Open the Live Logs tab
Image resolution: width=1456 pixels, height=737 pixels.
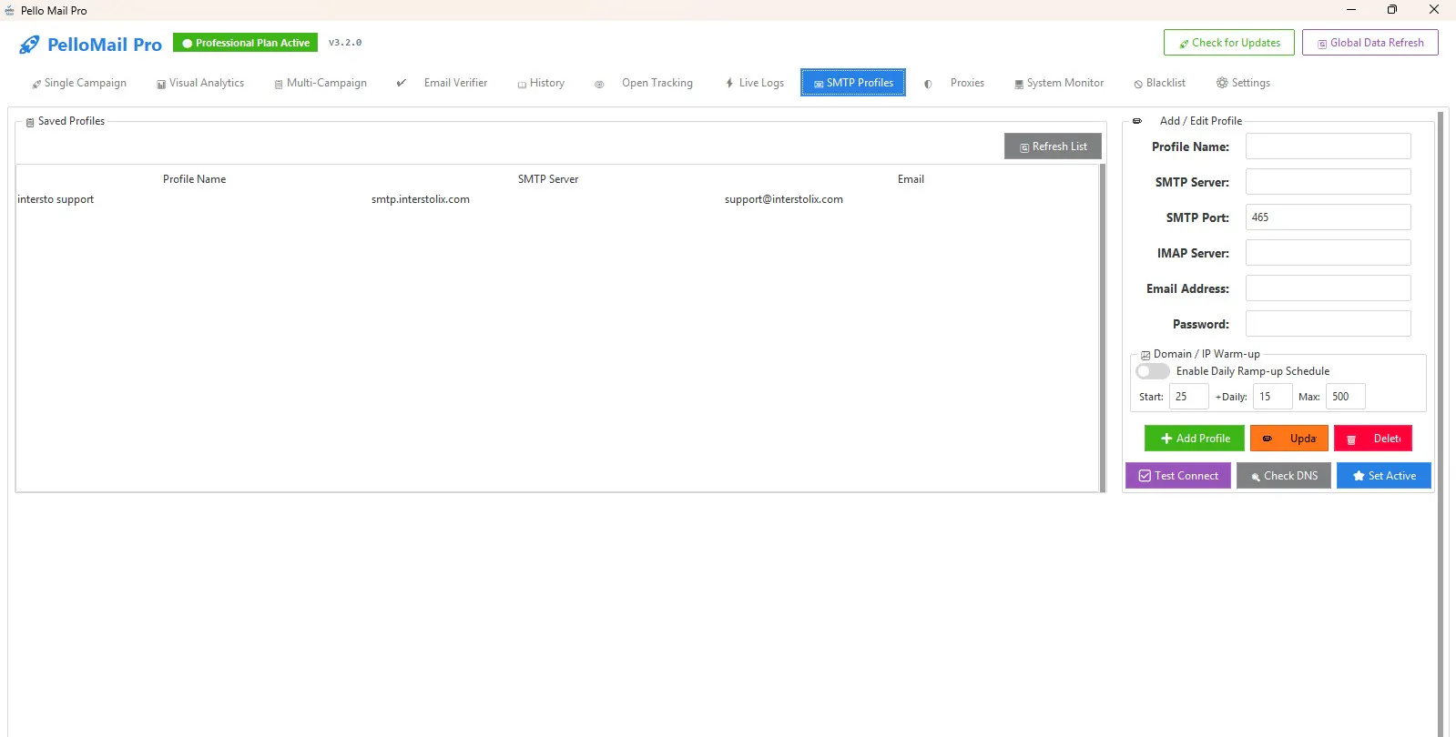(755, 83)
